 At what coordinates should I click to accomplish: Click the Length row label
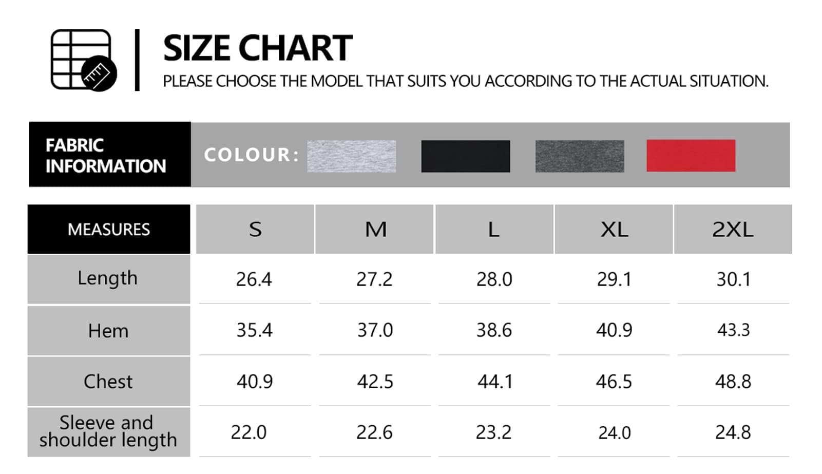109,279
